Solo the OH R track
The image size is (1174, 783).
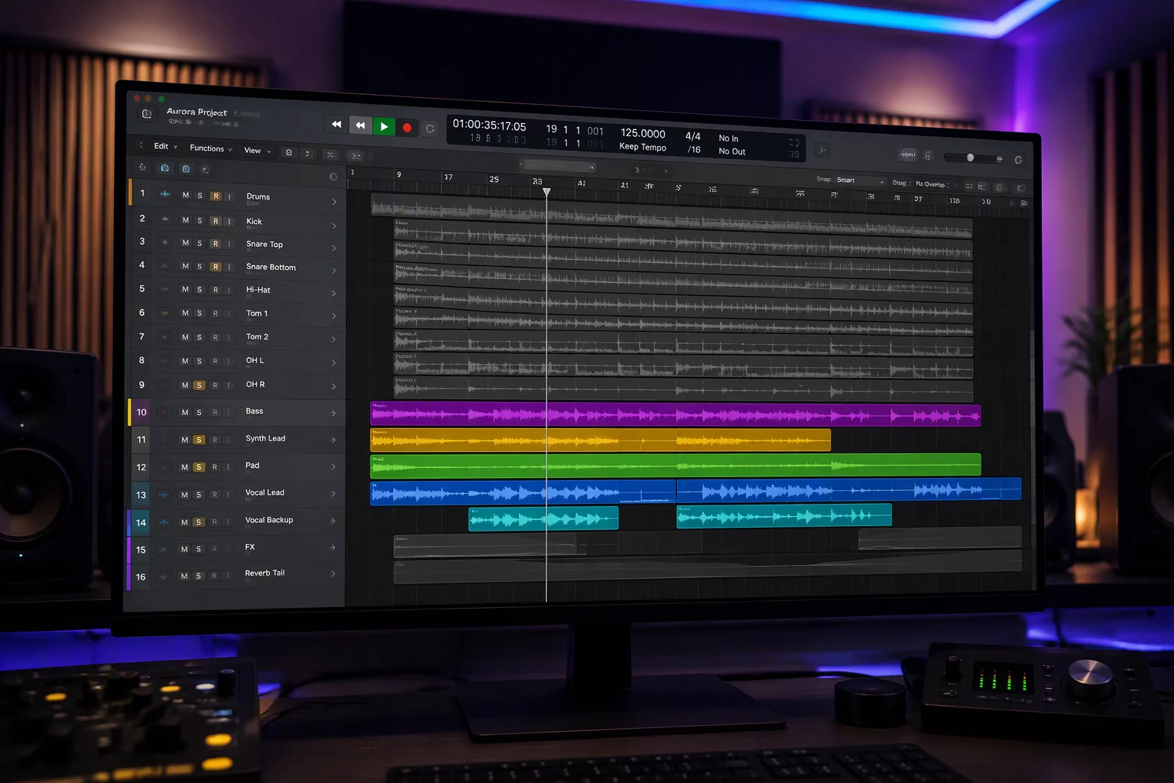tap(199, 385)
